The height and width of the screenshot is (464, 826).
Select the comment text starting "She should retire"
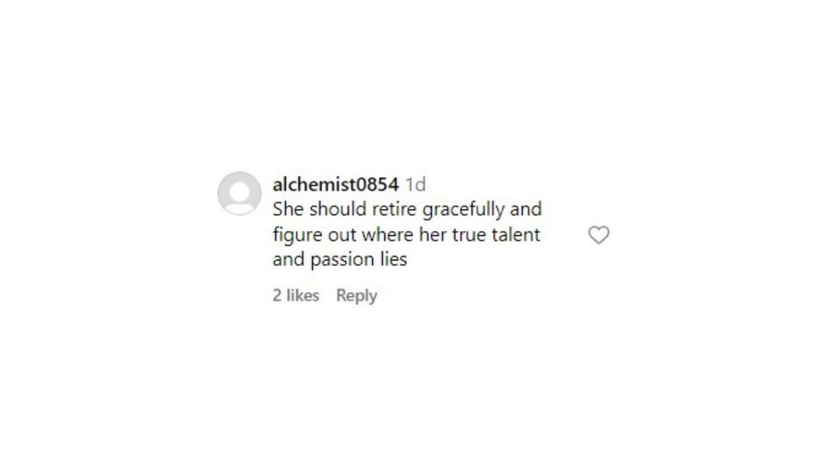(x=407, y=234)
